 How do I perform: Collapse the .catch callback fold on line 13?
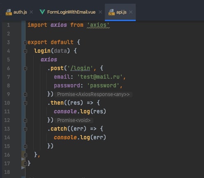pyautogui.click(x=25, y=129)
